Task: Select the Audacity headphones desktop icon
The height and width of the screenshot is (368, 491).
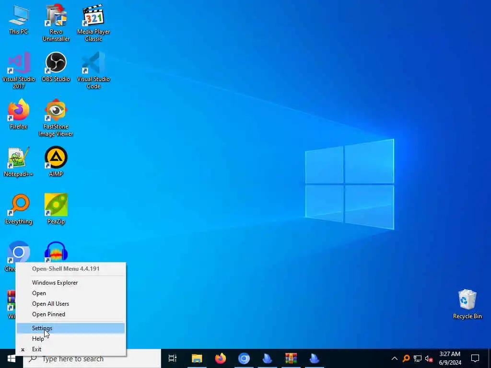Action: tap(56, 252)
